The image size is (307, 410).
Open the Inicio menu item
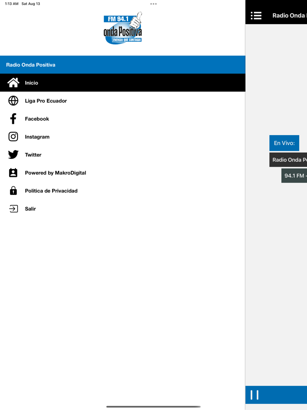coord(122,83)
